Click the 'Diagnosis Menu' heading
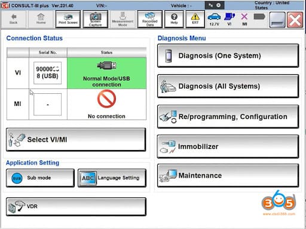 tap(182, 38)
